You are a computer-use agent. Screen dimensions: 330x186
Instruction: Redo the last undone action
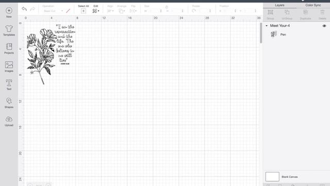[x=32, y=9]
